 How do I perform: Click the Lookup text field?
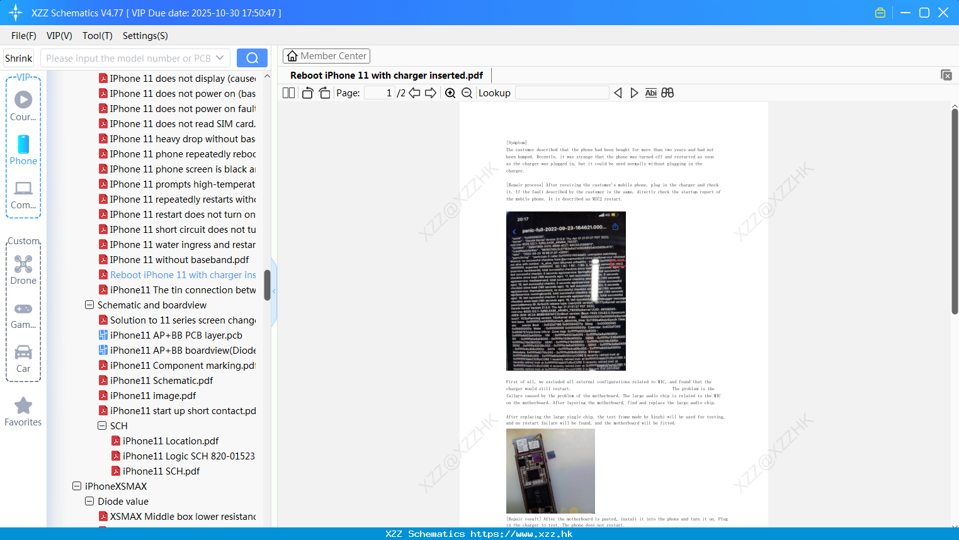pyautogui.click(x=562, y=93)
